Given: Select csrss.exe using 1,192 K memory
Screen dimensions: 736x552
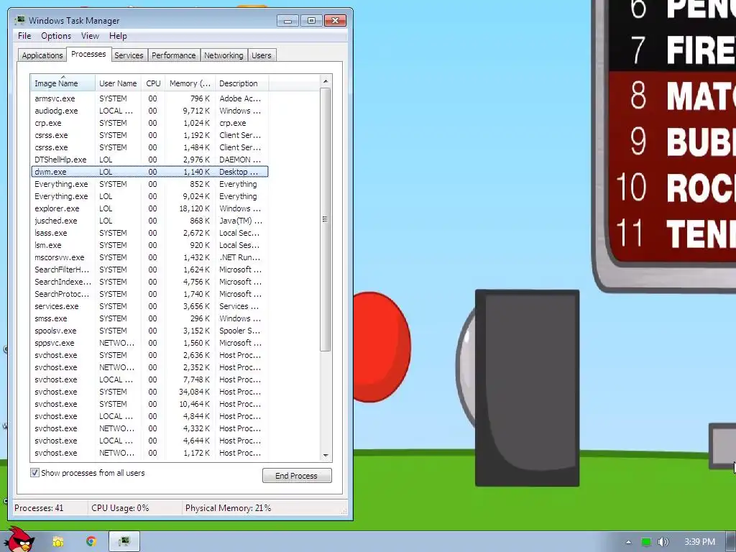Looking at the screenshot, I should (x=149, y=135).
